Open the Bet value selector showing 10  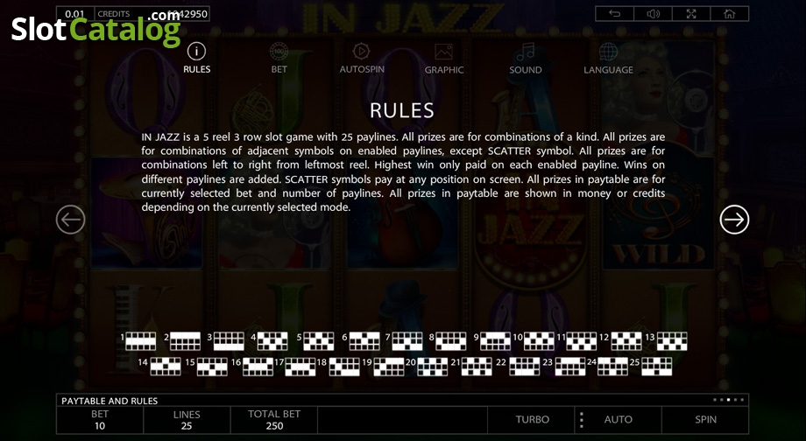(100, 419)
